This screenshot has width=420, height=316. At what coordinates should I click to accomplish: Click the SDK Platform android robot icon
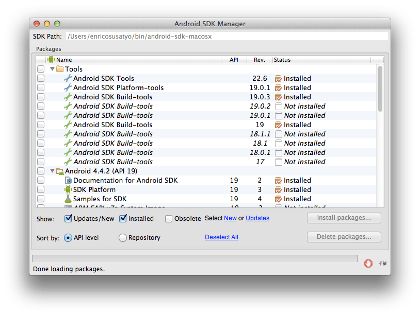68,189
